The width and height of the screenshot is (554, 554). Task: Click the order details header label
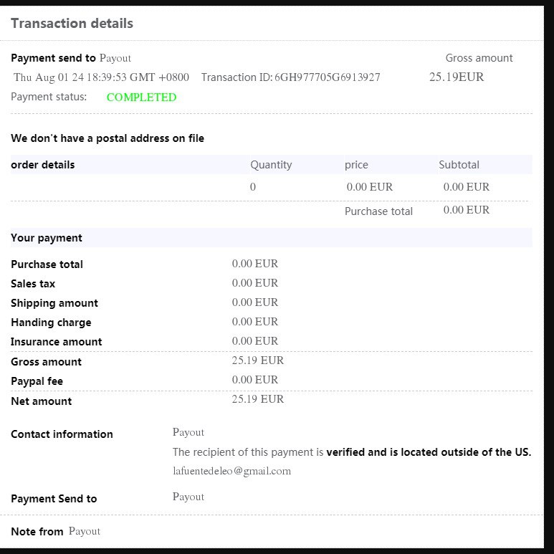click(x=43, y=165)
